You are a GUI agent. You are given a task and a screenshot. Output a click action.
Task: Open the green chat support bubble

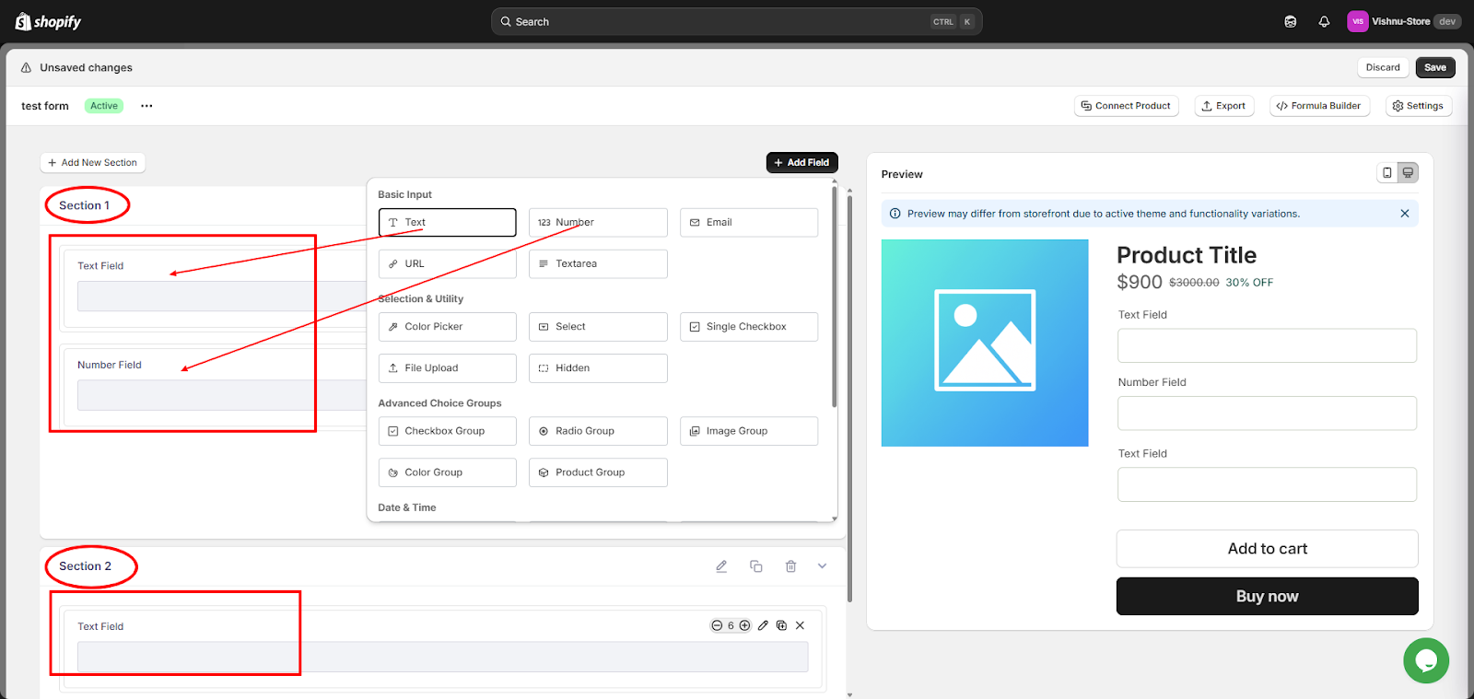tap(1425, 660)
